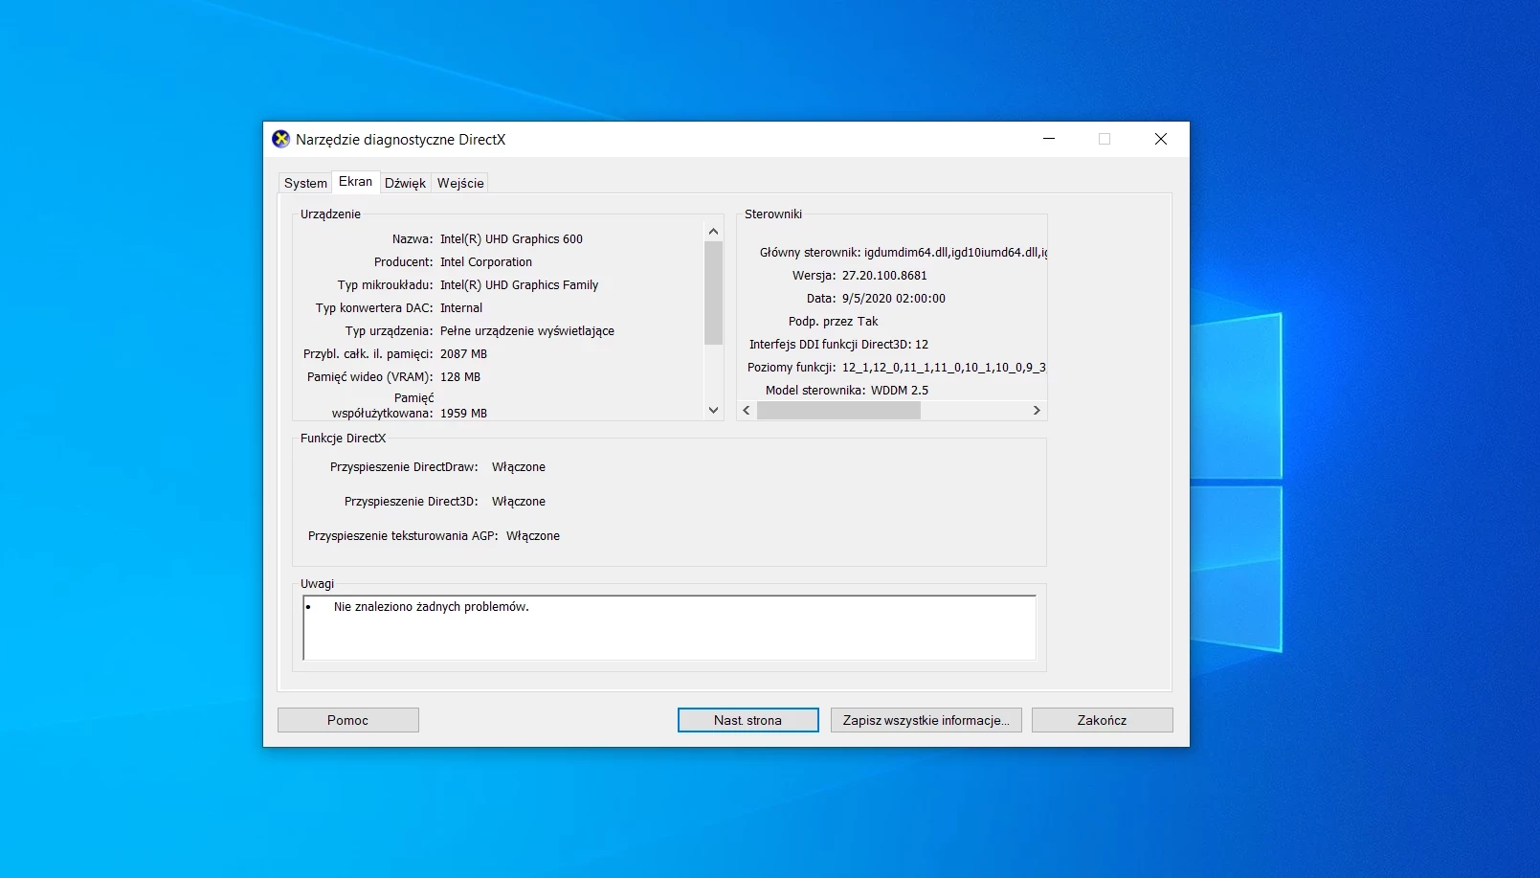1540x878 pixels.
Task: Click the up arrow in Urządzenie scrollbar
Action: point(713,232)
